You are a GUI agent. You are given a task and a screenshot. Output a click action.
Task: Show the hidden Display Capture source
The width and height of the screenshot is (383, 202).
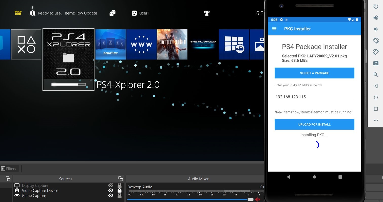click(x=111, y=186)
